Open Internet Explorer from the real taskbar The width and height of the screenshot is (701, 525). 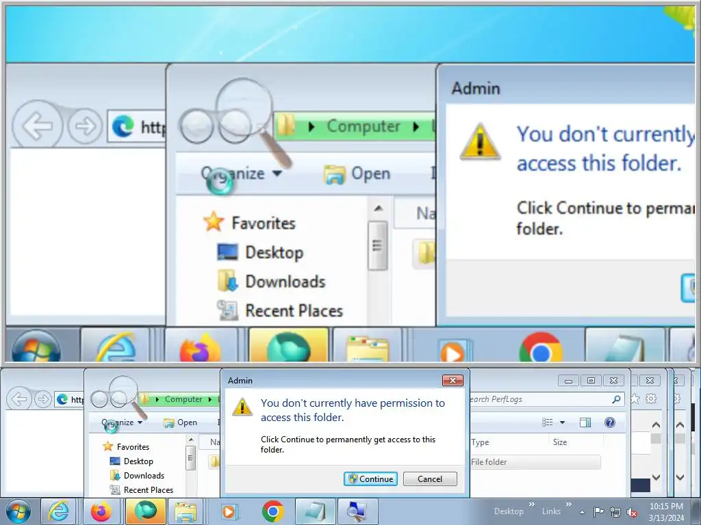59,511
